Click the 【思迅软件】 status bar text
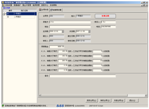This screenshot has width=149, height=109. (70, 106)
